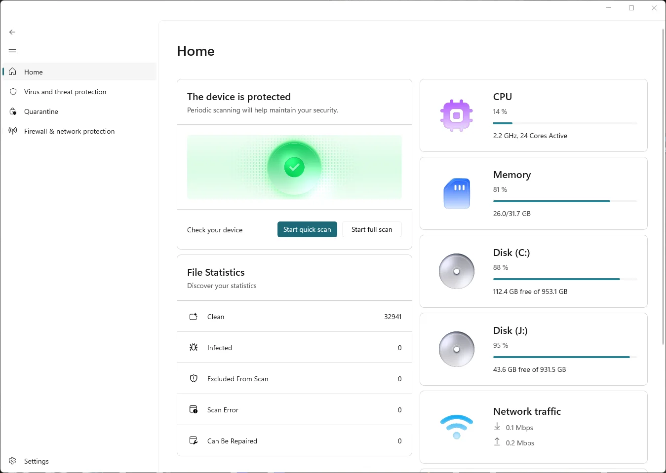The image size is (666, 473).
Task: Close the application window
Action: click(x=654, y=8)
